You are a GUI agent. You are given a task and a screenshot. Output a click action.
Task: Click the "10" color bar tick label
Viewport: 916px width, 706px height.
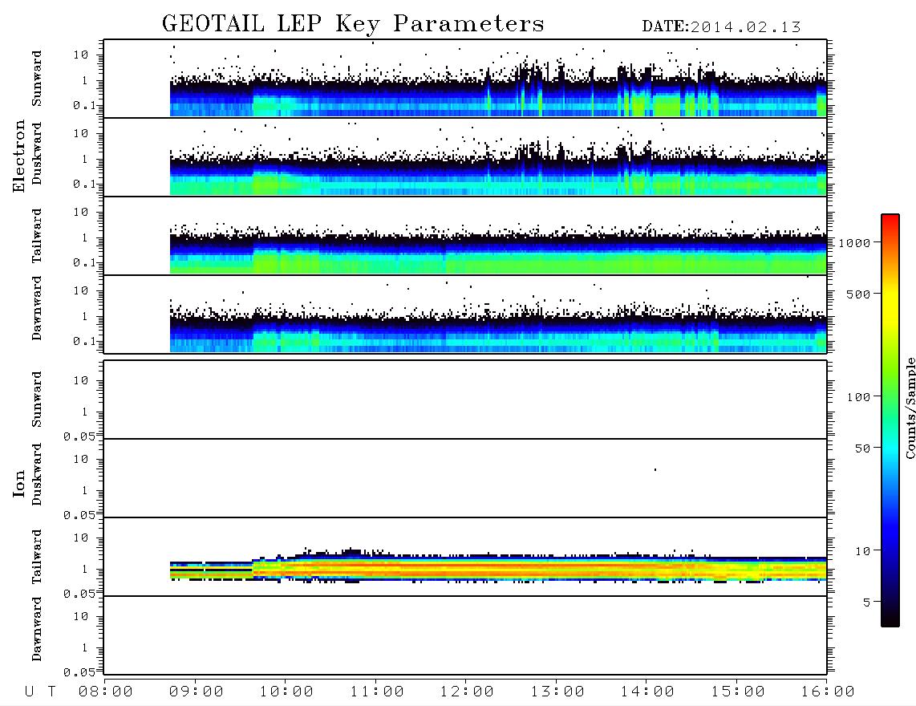pyautogui.click(x=863, y=551)
